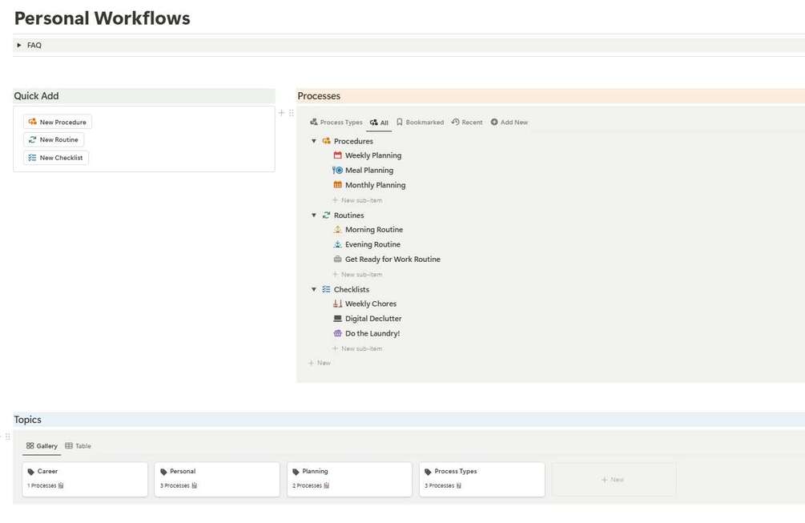This screenshot has height=523, width=805.
Task: Collapse the Checklists group
Action: point(314,289)
